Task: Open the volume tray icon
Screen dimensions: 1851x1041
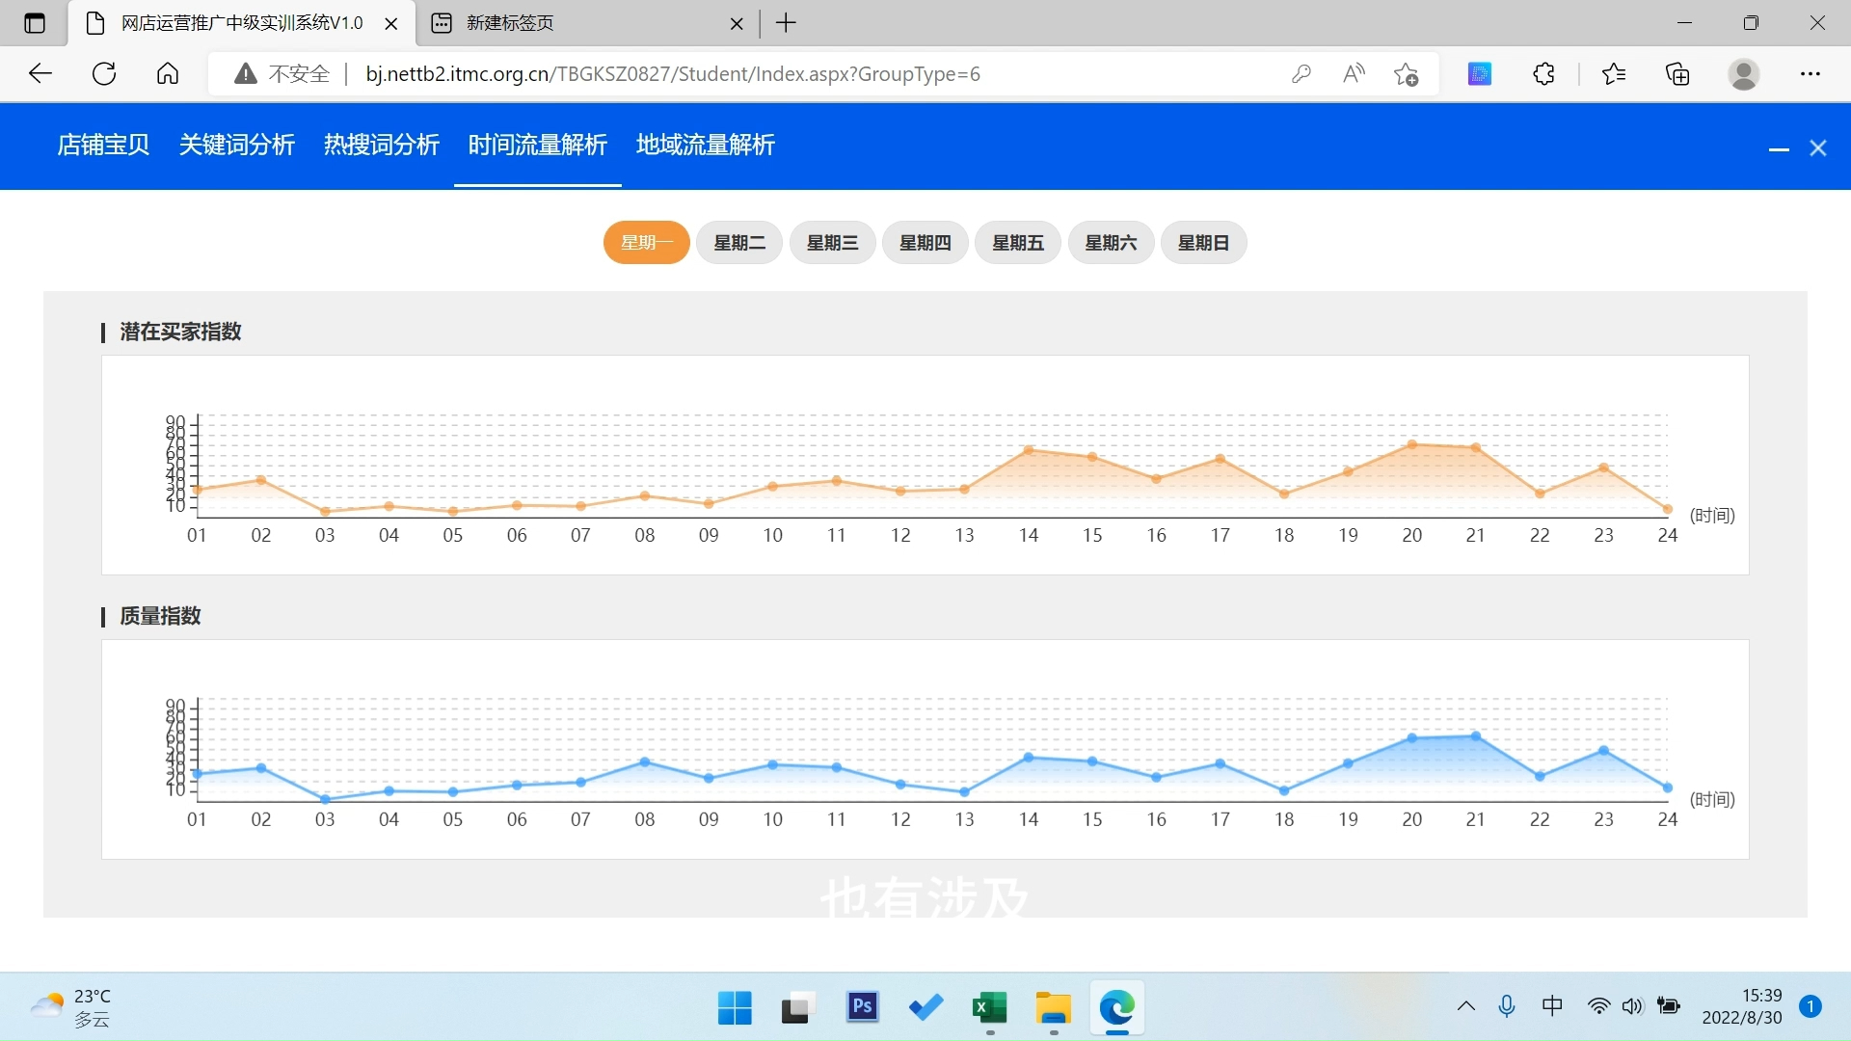Action: tap(1632, 1006)
